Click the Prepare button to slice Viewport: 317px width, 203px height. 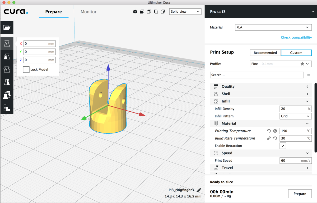click(300, 194)
